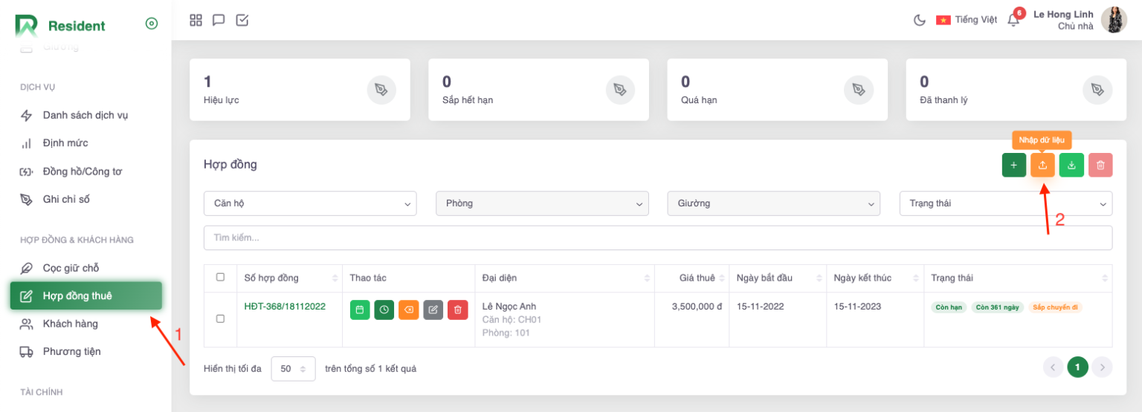This screenshot has height=412, width=1142.
Task: Expand the Trạng thái filter dropdown
Action: point(1005,203)
